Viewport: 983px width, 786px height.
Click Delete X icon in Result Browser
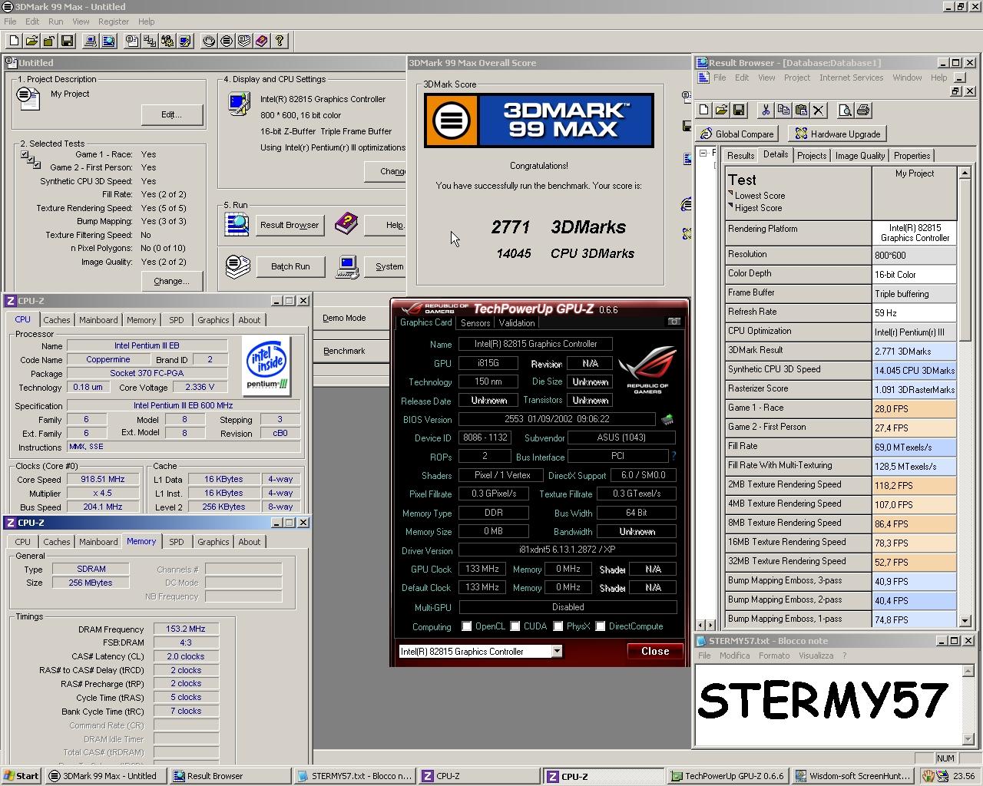(x=819, y=111)
